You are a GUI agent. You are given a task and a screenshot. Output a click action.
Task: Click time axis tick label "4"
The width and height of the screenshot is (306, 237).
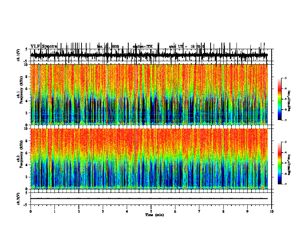[x=127, y=211]
